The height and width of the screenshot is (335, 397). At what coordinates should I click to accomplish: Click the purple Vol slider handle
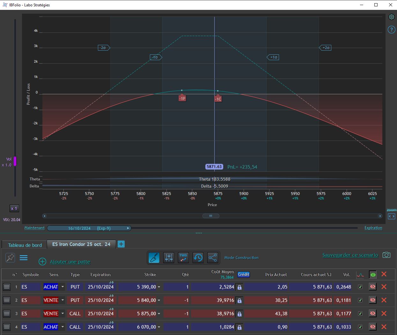[x=15, y=161]
